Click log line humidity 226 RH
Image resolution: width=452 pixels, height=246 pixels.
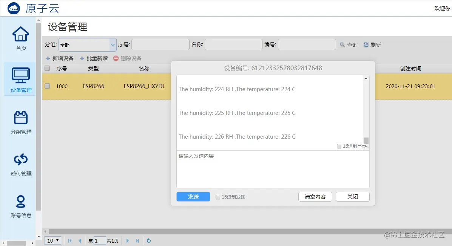click(237, 137)
